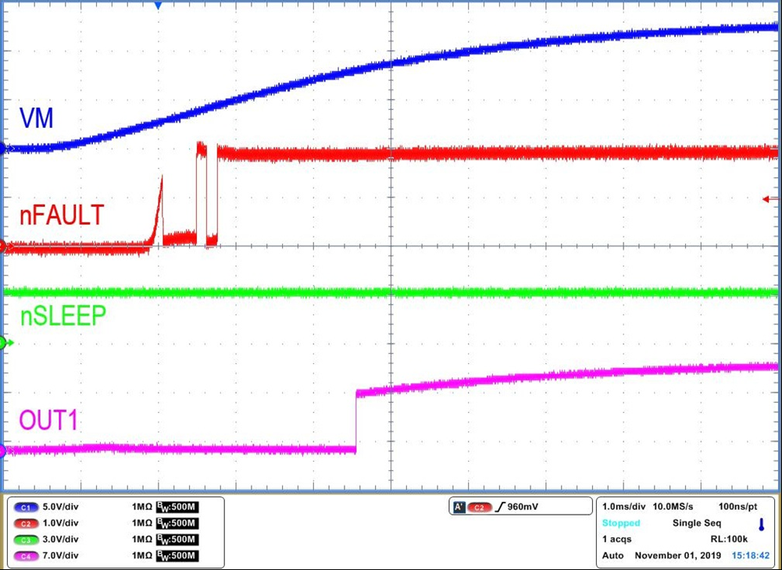Select the C4 channel badge
The height and width of the screenshot is (570, 782).
(24, 556)
